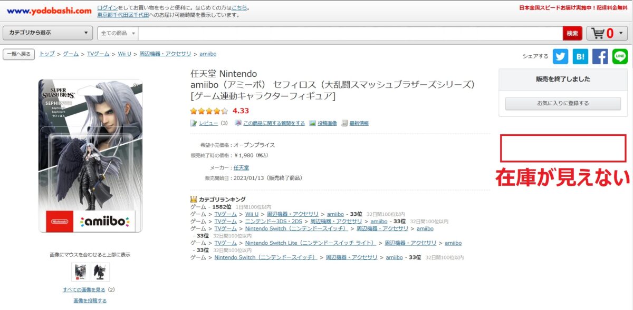This screenshot has height=310, width=633.
Task: Click the [ゲーム連動キャラクターフィギュア] title text
Action: [x=263, y=96]
